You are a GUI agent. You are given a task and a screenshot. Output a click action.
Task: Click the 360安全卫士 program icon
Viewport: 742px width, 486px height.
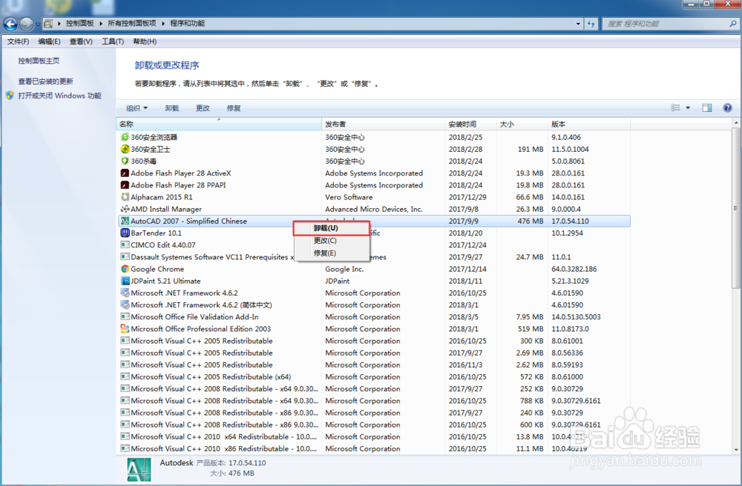125,149
